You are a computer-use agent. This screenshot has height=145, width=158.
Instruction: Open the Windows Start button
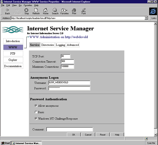5,143
